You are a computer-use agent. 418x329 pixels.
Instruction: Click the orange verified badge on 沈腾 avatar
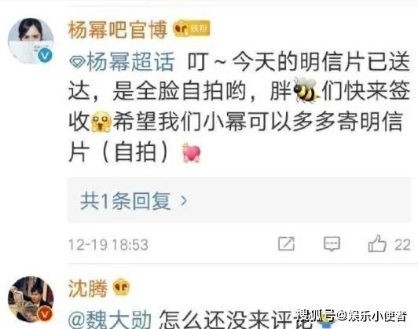tap(45, 314)
